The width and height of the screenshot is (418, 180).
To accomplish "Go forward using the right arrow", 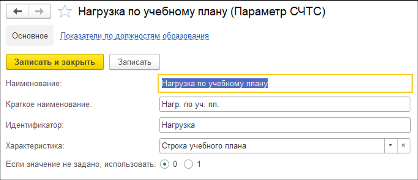I will point(40,11).
